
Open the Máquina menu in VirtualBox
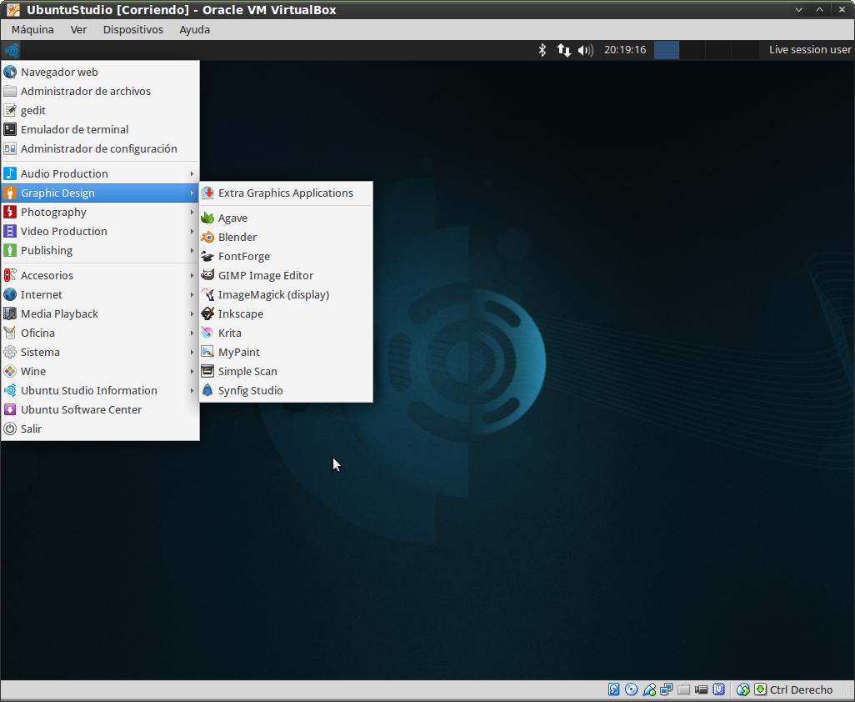[x=32, y=29]
